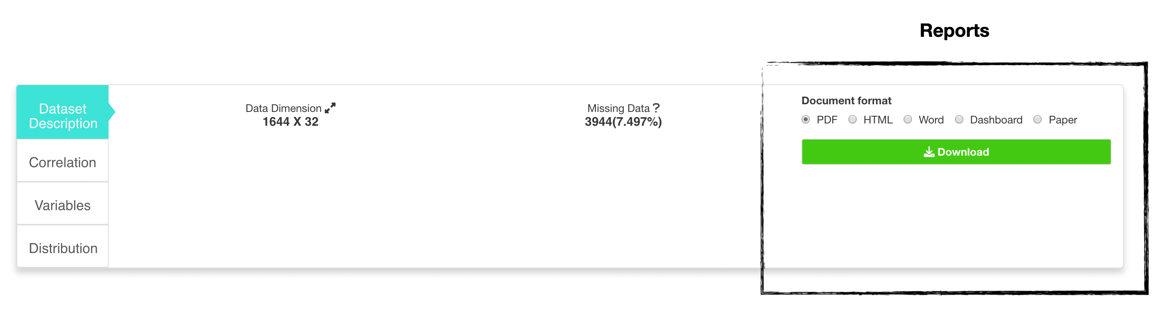Click the green Download button
Viewport: 1161px width, 309px height.
coord(956,152)
